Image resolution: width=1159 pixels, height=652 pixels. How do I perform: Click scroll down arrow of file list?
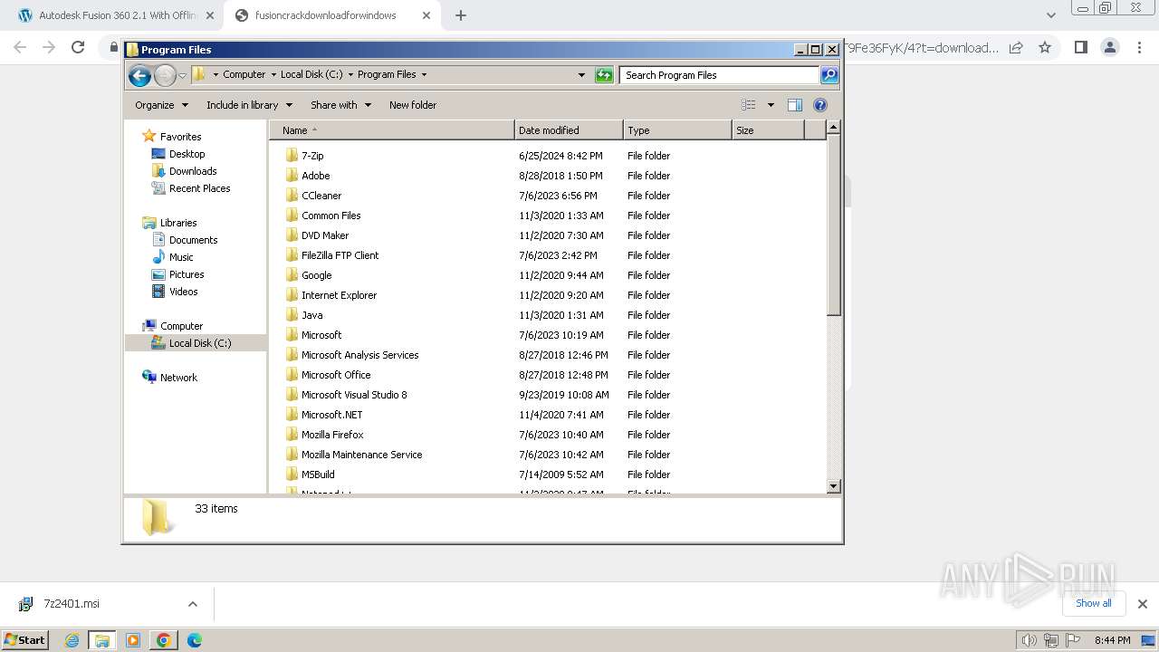[834, 486]
